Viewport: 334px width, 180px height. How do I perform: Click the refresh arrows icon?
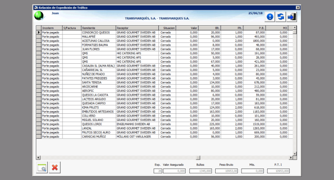281,17
